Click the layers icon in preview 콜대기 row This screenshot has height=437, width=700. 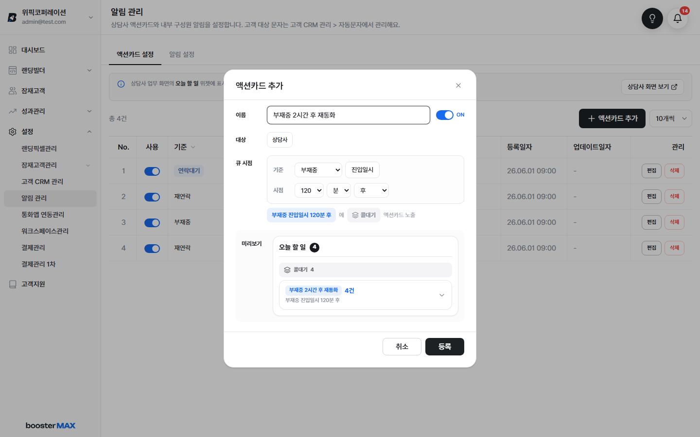[x=287, y=270]
